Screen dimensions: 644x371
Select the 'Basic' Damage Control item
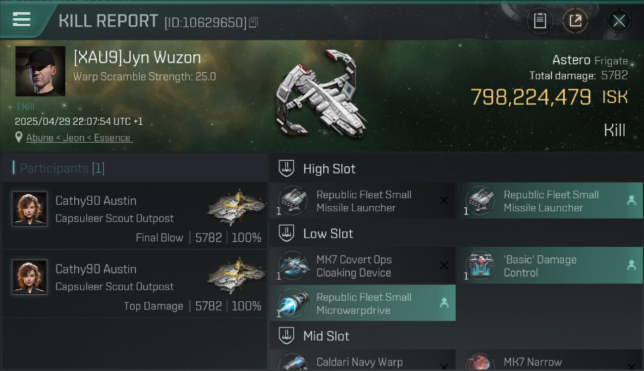click(x=549, y=266)
